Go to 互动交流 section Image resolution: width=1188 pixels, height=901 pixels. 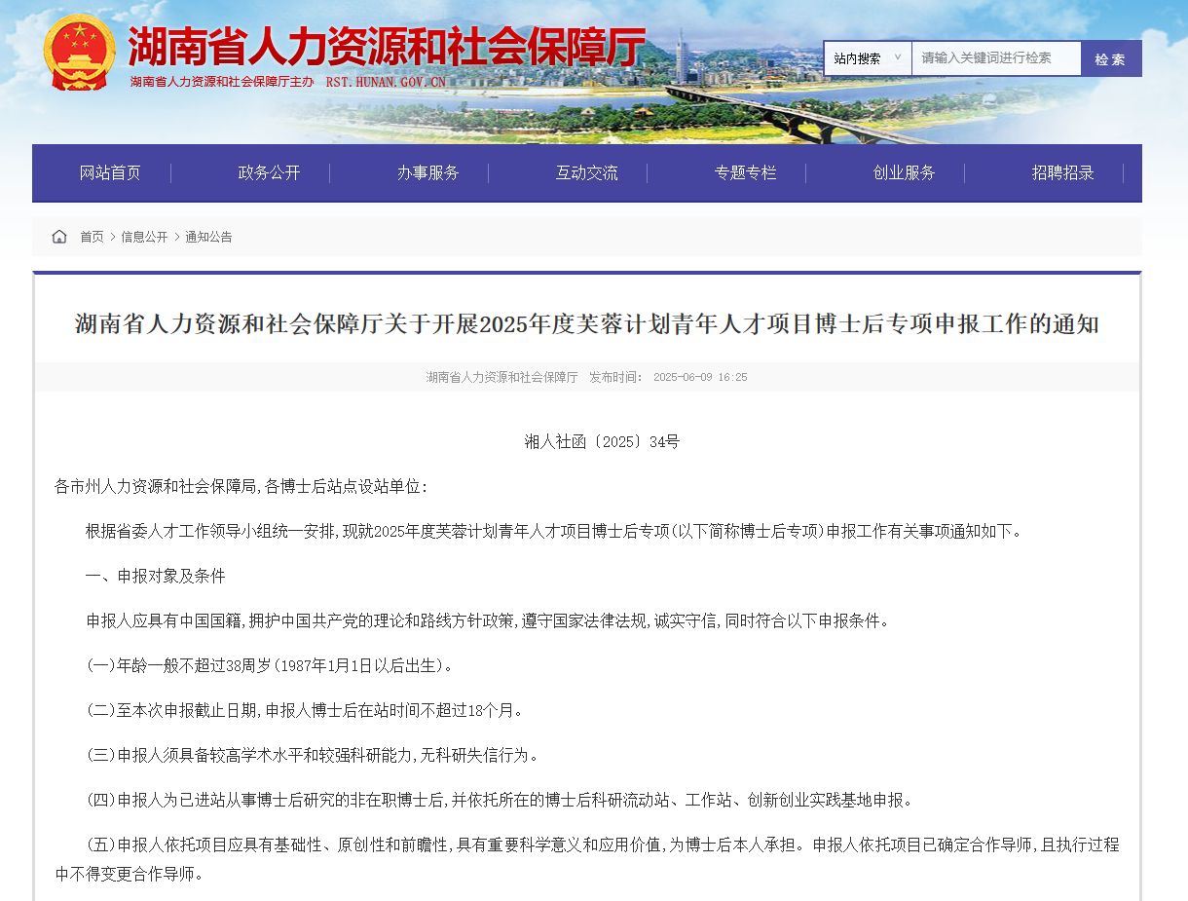coord(586,173)
